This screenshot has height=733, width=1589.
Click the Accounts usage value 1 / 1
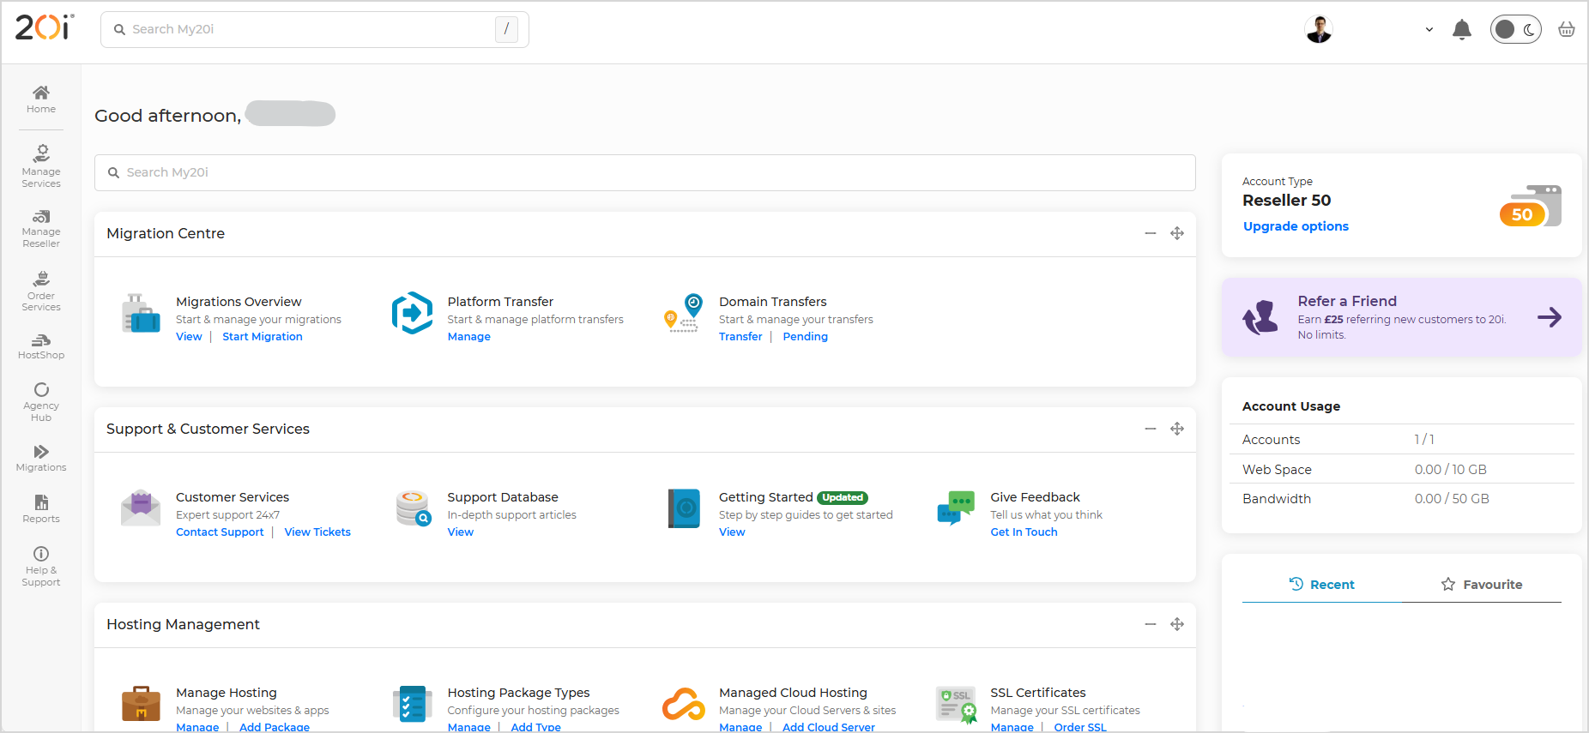(x=1424, y=440)
